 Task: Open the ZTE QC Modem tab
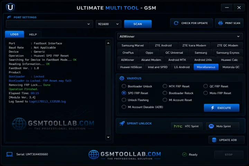(x=228, y=45)
